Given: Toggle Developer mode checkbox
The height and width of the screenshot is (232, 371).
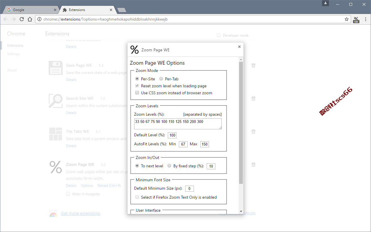Looking at the screenshot, I should [x=219, y=35].
